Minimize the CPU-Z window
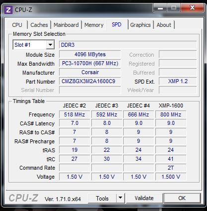This screenshot has height=211, width=207. tap(160, 8)
